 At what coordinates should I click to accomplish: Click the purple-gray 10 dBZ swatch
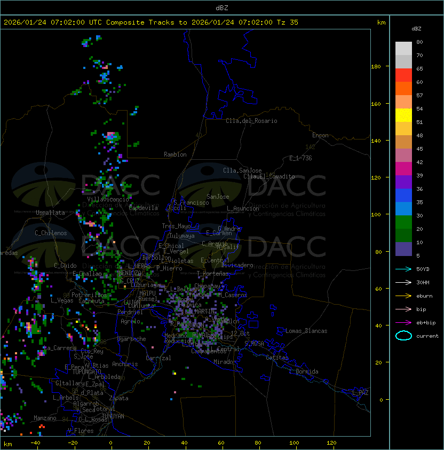(403, 249)
